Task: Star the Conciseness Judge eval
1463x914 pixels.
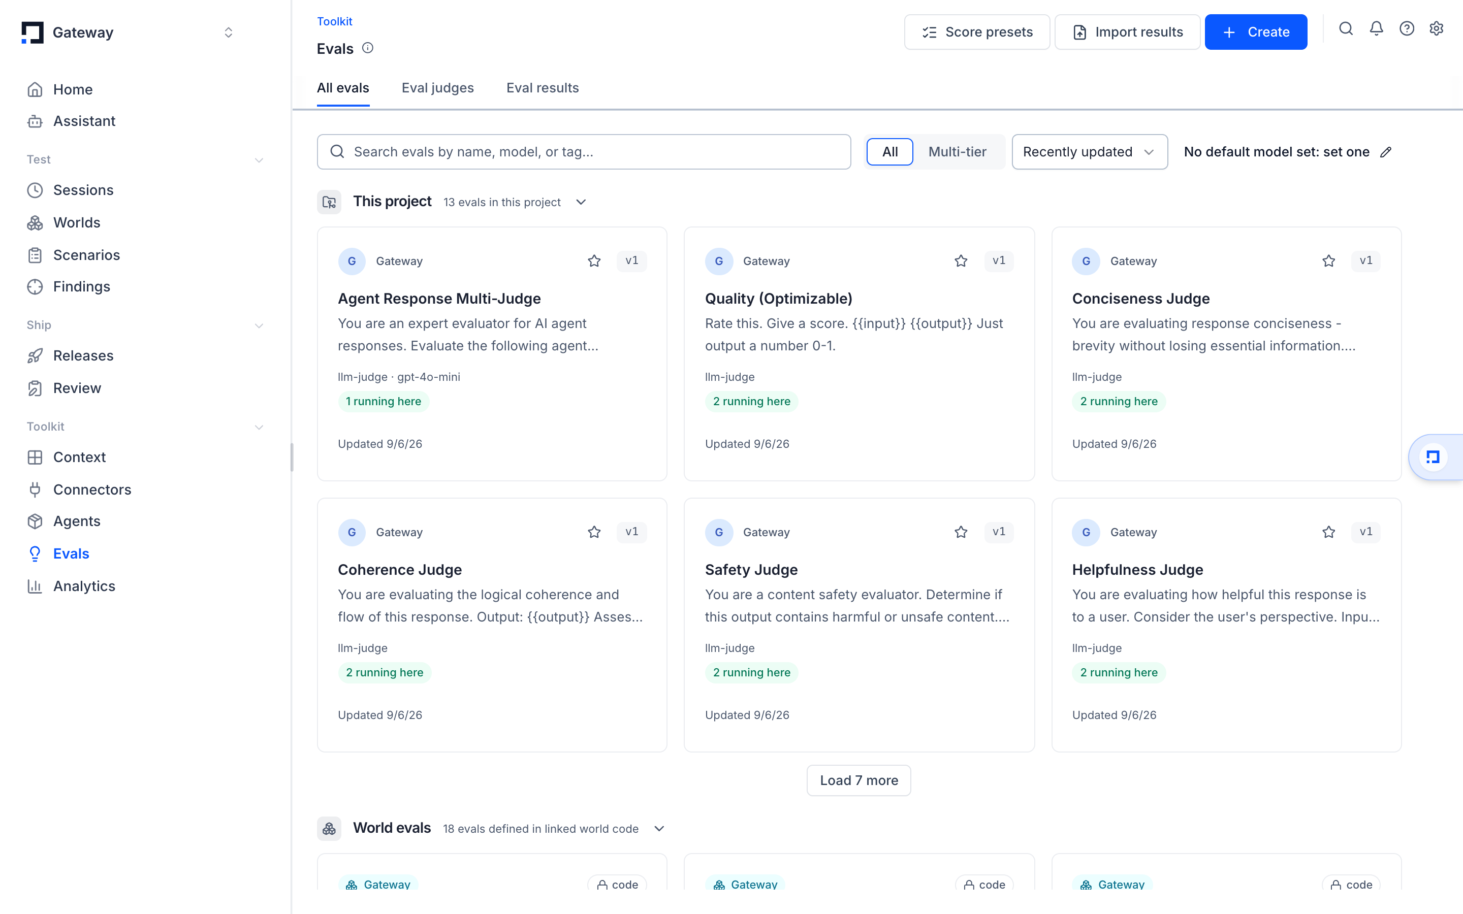Action: click(1329, 261)
